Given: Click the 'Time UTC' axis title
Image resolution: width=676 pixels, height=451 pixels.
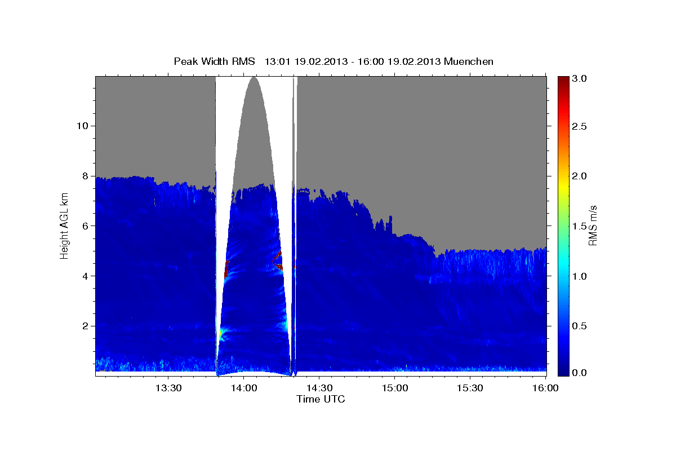Looking at the screenshot, I should [321, 399].
